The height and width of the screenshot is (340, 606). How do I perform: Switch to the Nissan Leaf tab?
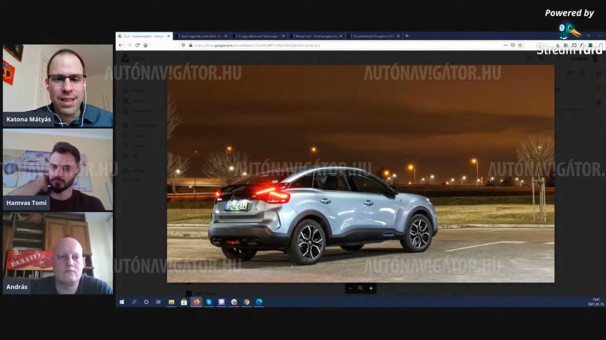[316, 36]
